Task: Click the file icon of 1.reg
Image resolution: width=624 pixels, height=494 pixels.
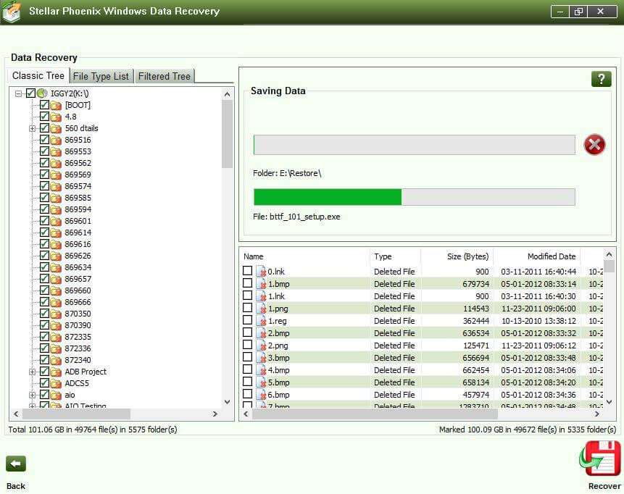Action: (x=261, y=321)
